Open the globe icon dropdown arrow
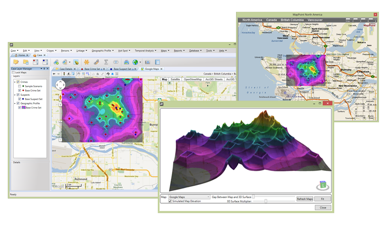The width and height of the screenshot is (383, 226). 140,62
